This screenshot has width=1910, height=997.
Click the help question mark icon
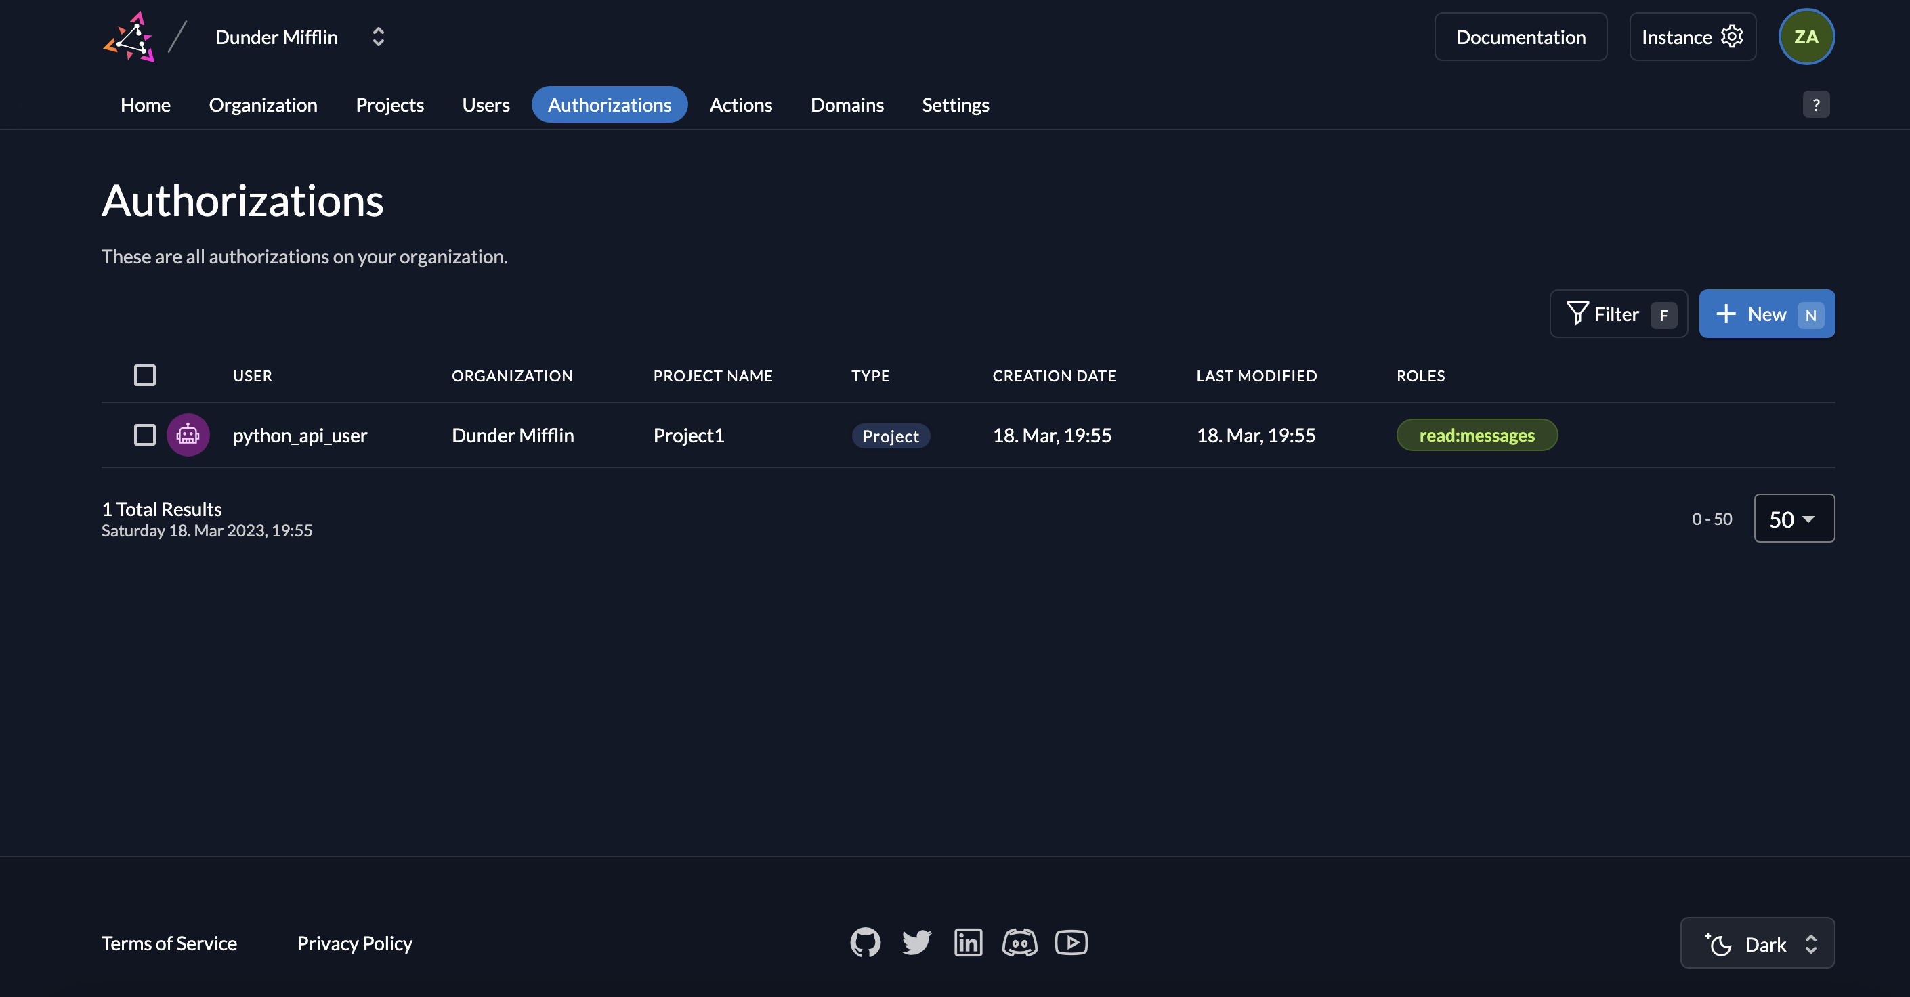[x=1817, y=104]
